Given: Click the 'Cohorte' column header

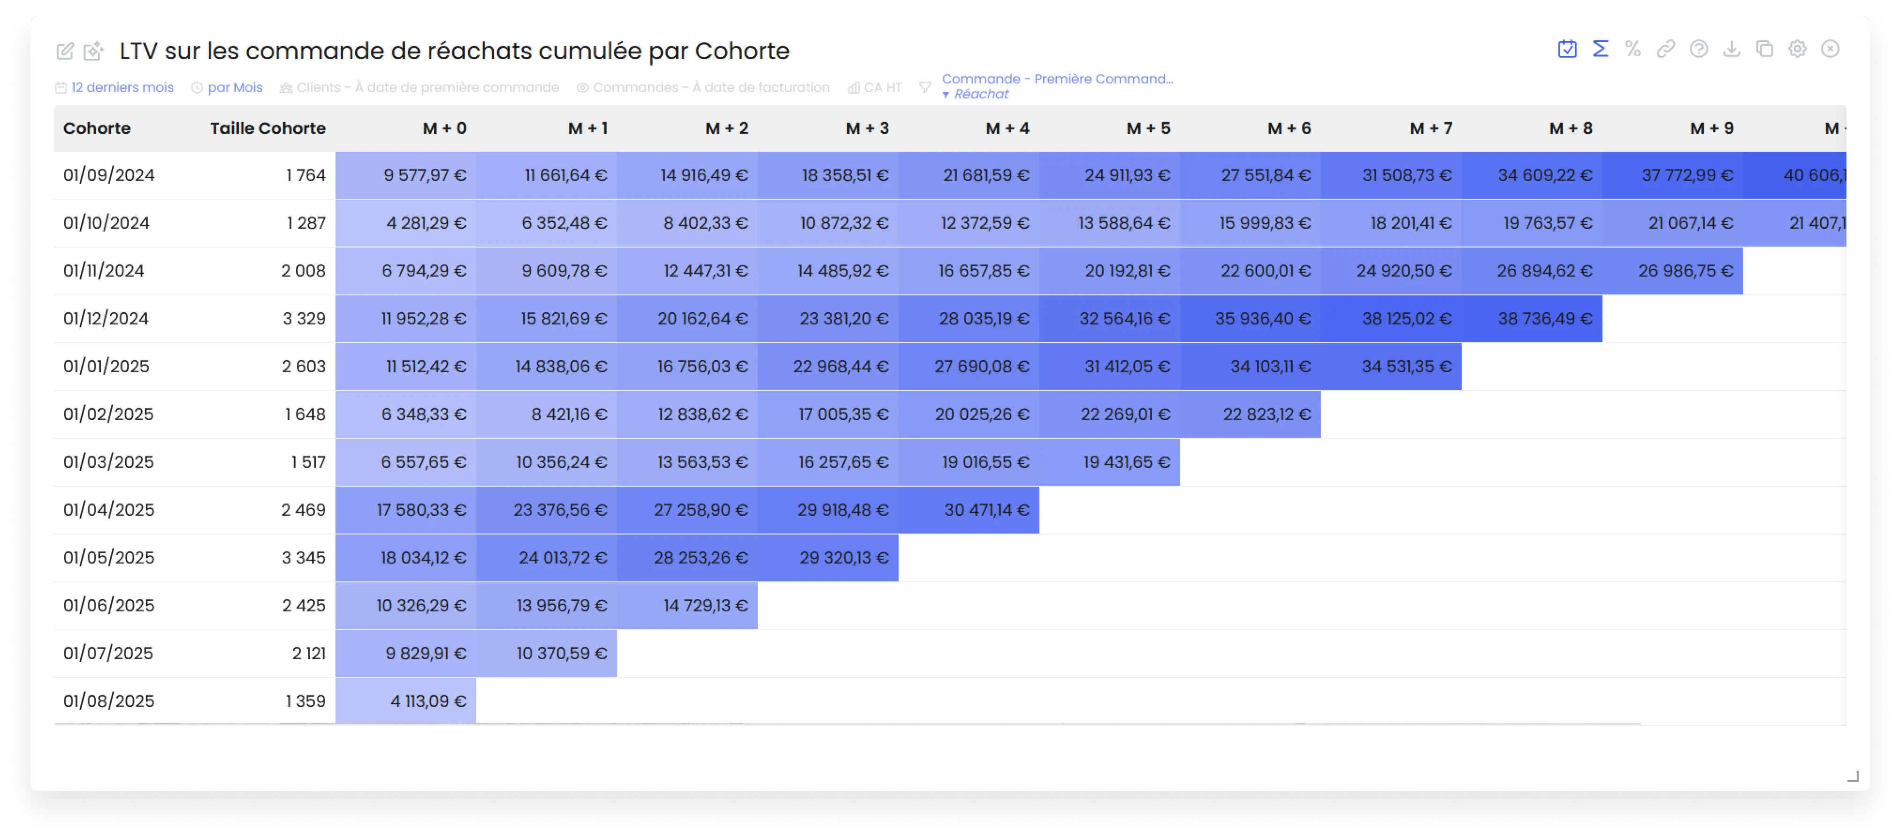Looking at the screenshot, I should tap(97, 128).
